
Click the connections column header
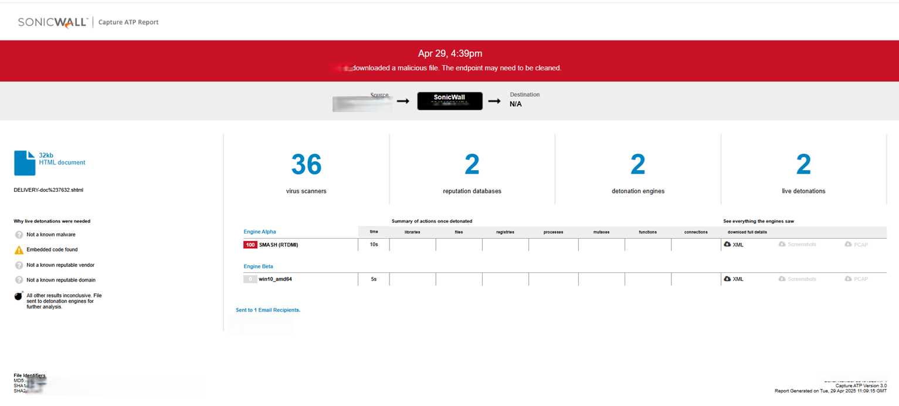[696, 232]
